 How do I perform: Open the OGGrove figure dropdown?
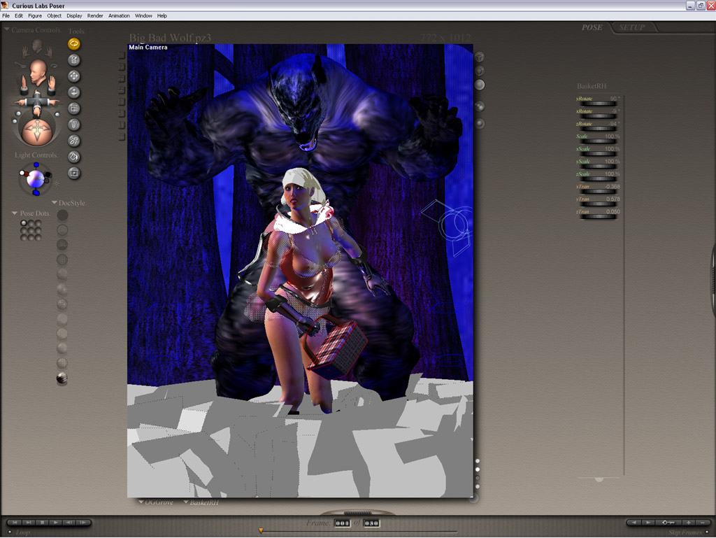156,502
